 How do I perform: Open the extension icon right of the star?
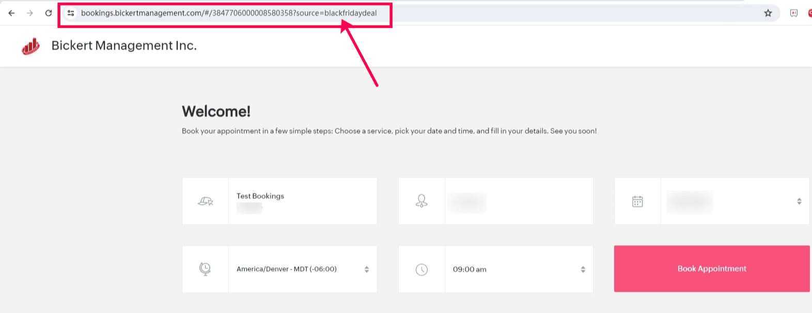[794, 13]
